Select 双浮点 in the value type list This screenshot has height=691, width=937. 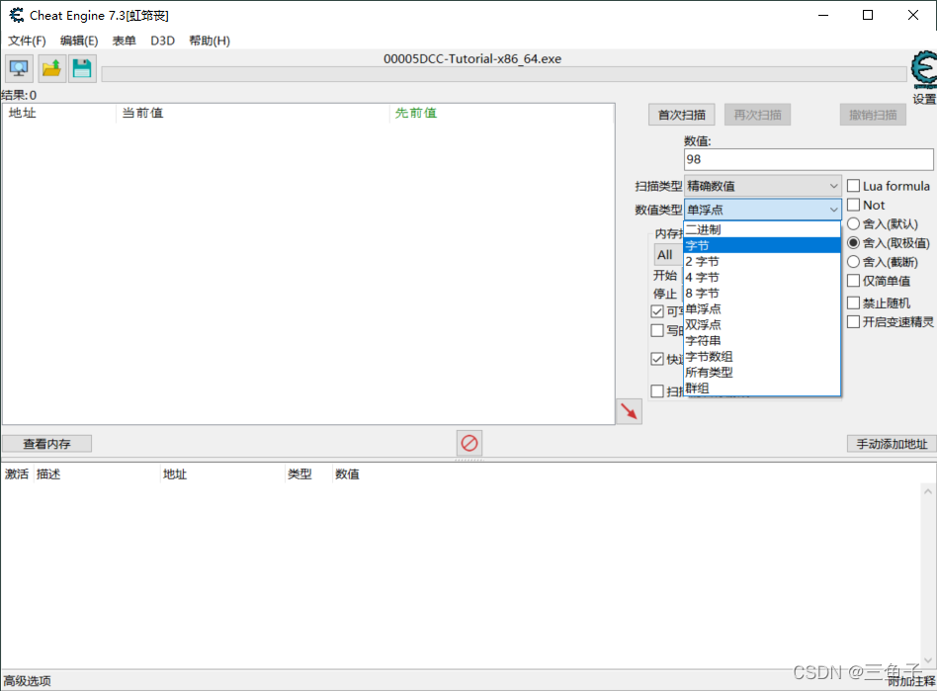[762, 325]
